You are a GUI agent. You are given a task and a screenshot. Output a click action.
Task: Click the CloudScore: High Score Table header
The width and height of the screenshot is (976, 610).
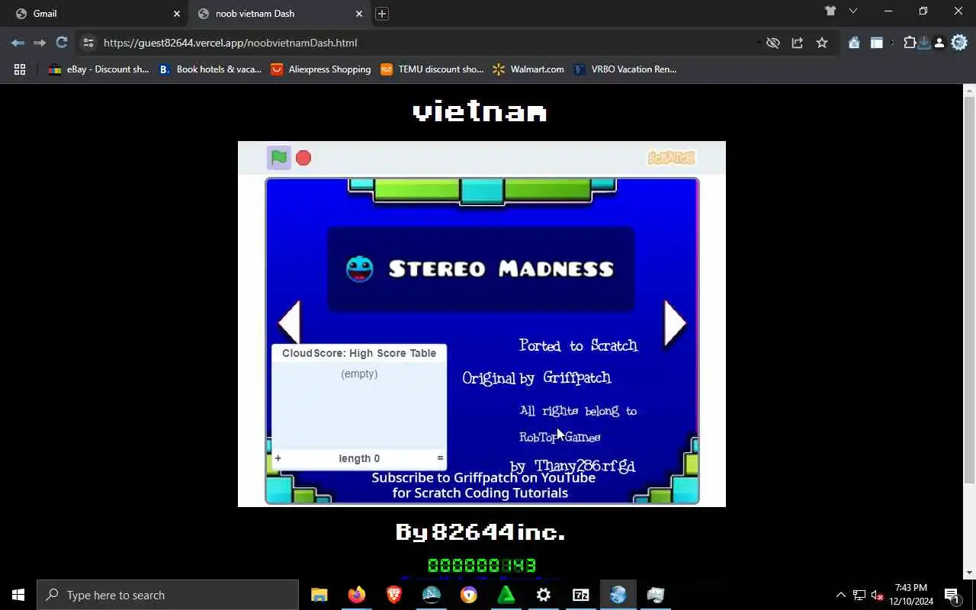pyautogui.click(x=359, y=353)
